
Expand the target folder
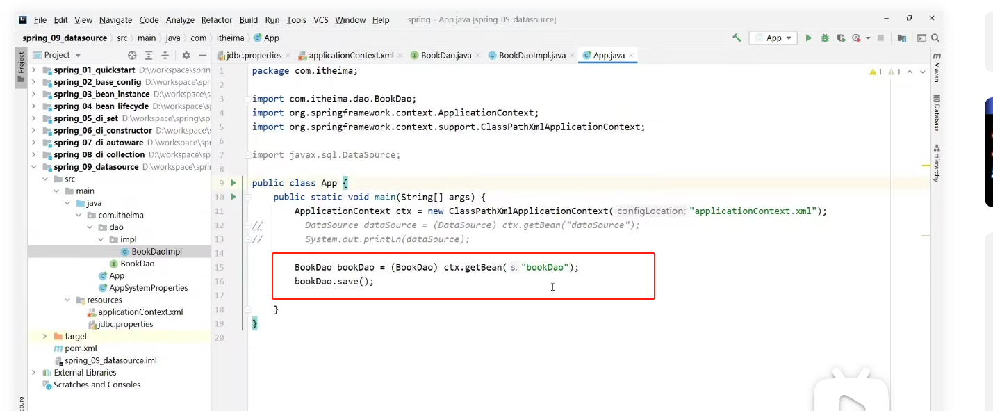44,336
